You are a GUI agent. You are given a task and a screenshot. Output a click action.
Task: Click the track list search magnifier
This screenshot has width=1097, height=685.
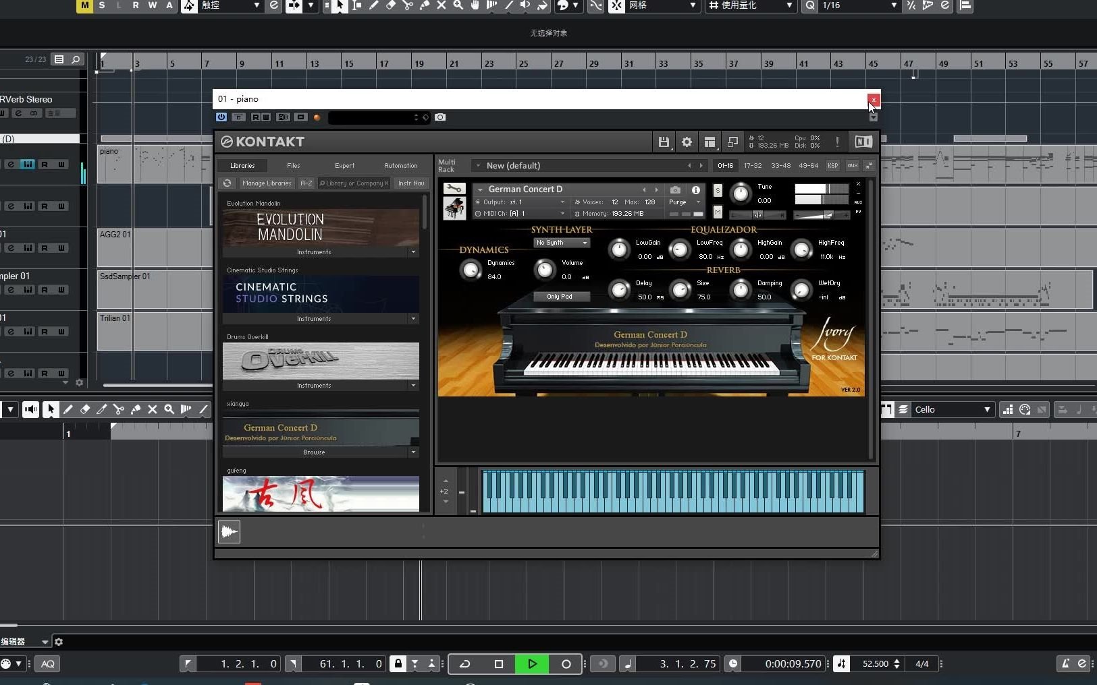(x=76, y=59)
